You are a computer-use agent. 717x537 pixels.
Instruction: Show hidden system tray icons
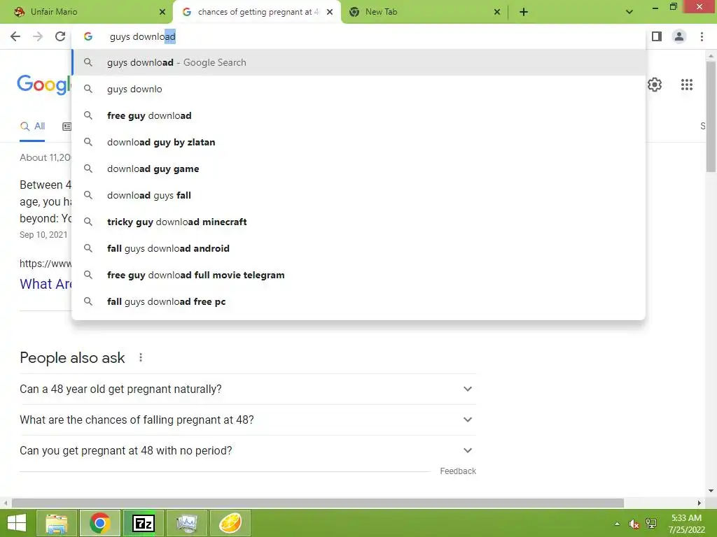pyautogui.click(x=618, y=524)
